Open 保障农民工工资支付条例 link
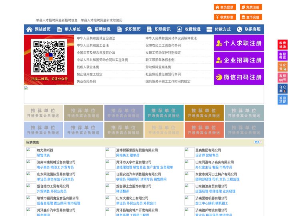 click(163, 45)
